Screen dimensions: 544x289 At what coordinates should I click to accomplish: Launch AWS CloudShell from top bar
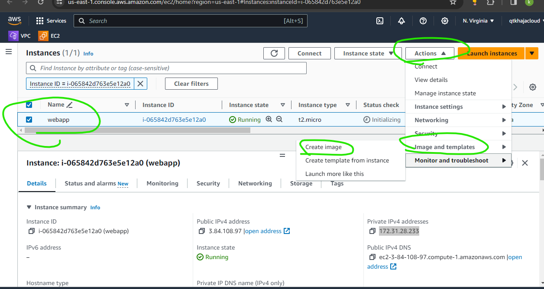pyautogui.click(x=380, y=21)
